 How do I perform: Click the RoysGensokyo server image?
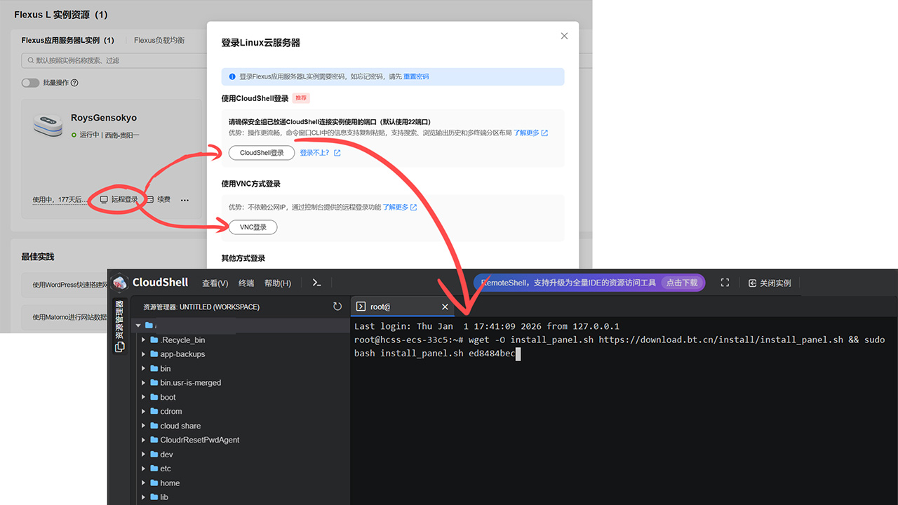[x=48, y=124]
